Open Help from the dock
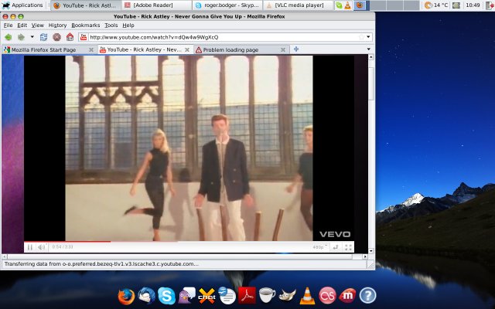This screenshot has width=495, height=309. point(367,296)
